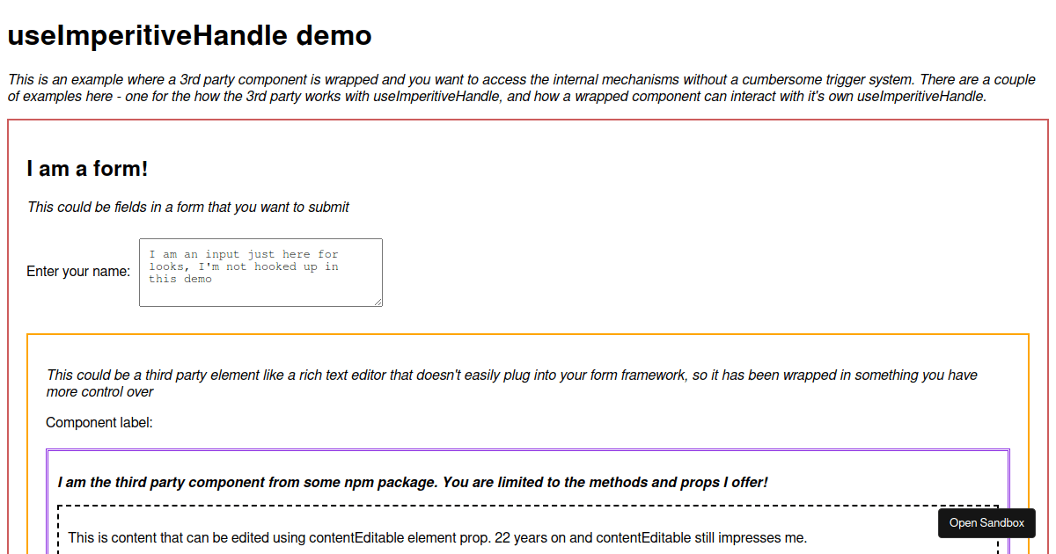Click the third party component notice text
This screenshot has height=554, width=1056.
(412, 482)
